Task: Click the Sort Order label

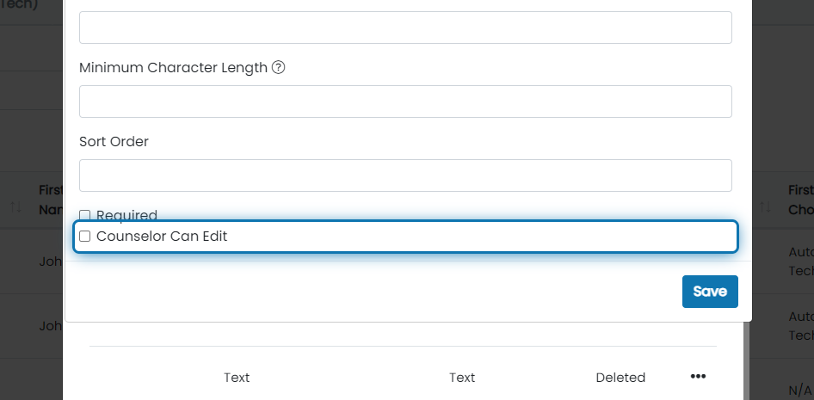Action: pyautogui.click(x=114, y=142)
